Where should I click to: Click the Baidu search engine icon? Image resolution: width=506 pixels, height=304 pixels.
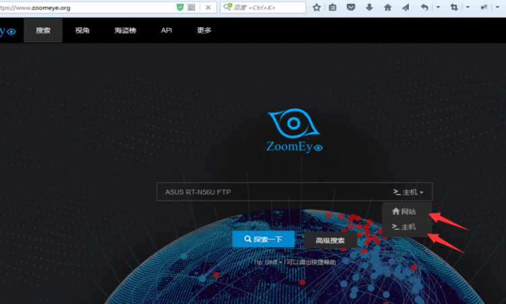tap(228, 7)
